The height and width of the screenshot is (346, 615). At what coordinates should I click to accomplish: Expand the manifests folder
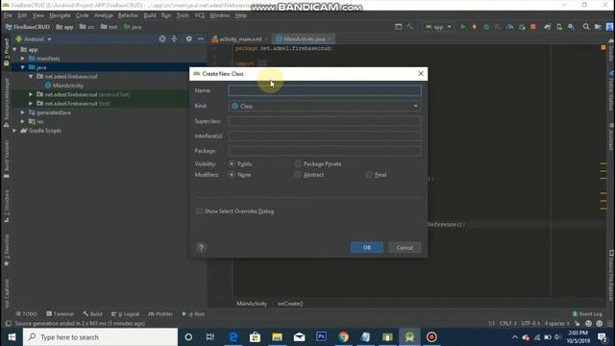[23, 59]
